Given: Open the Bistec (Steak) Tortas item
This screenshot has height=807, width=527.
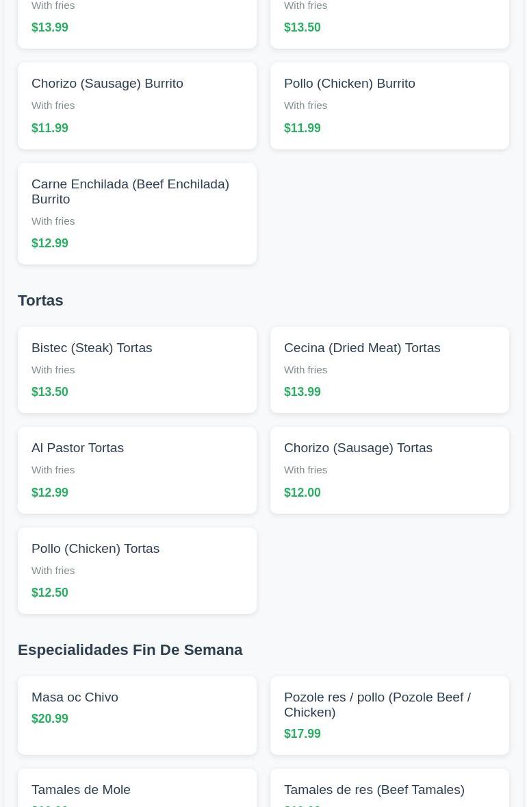Looking at the screenshot, I should coord(137,370).
